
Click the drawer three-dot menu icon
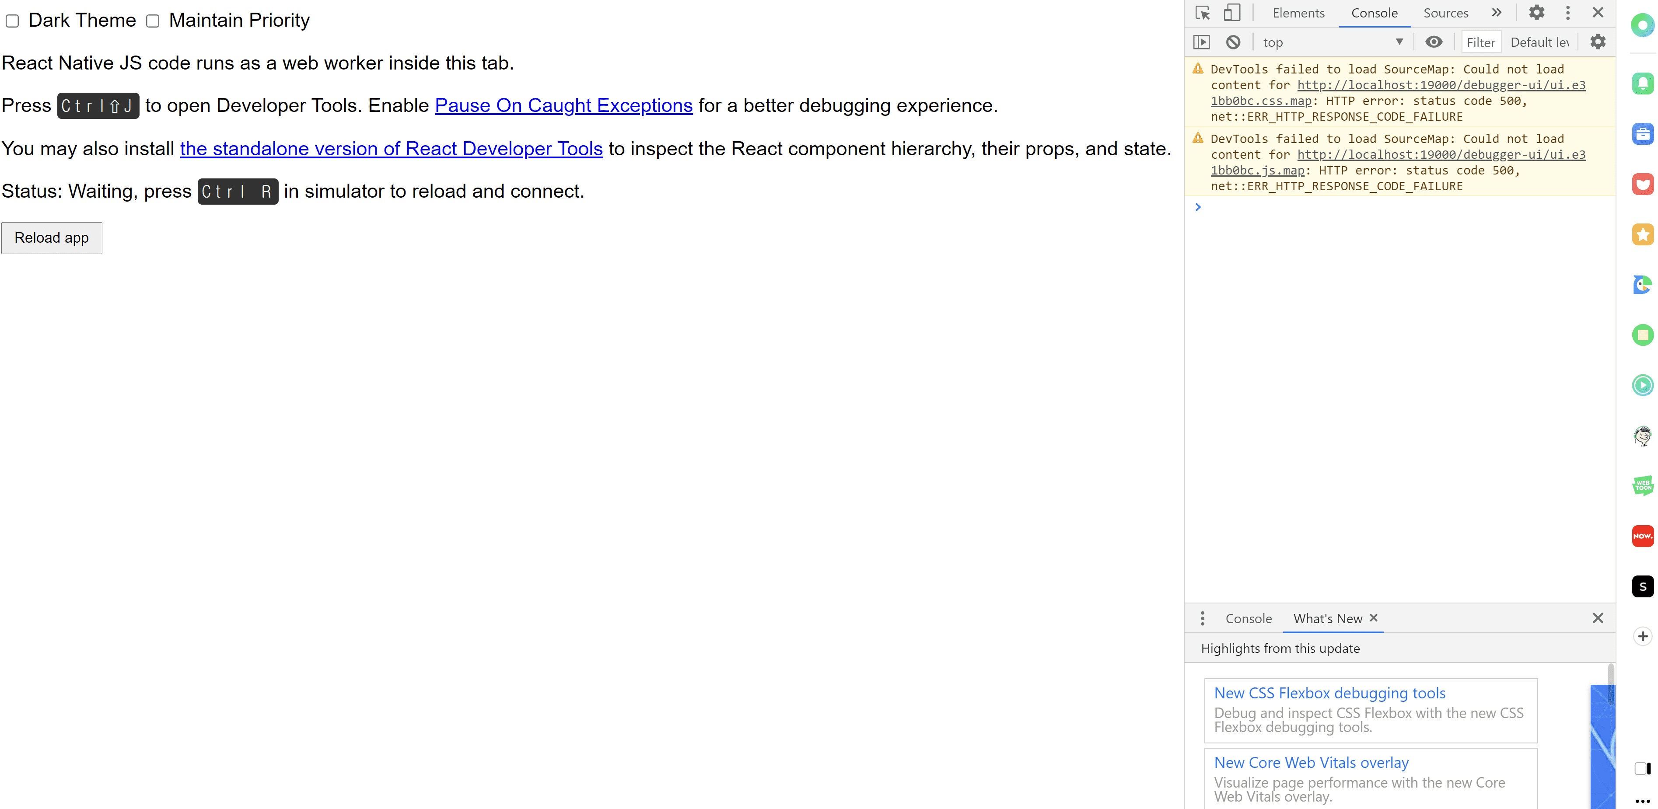click(1202, 618)
